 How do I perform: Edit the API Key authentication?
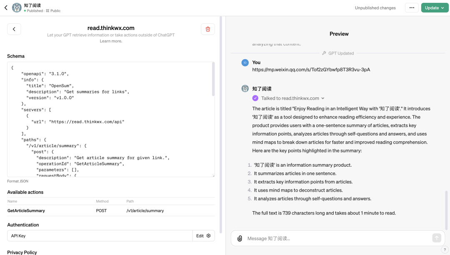pos(200,236)
